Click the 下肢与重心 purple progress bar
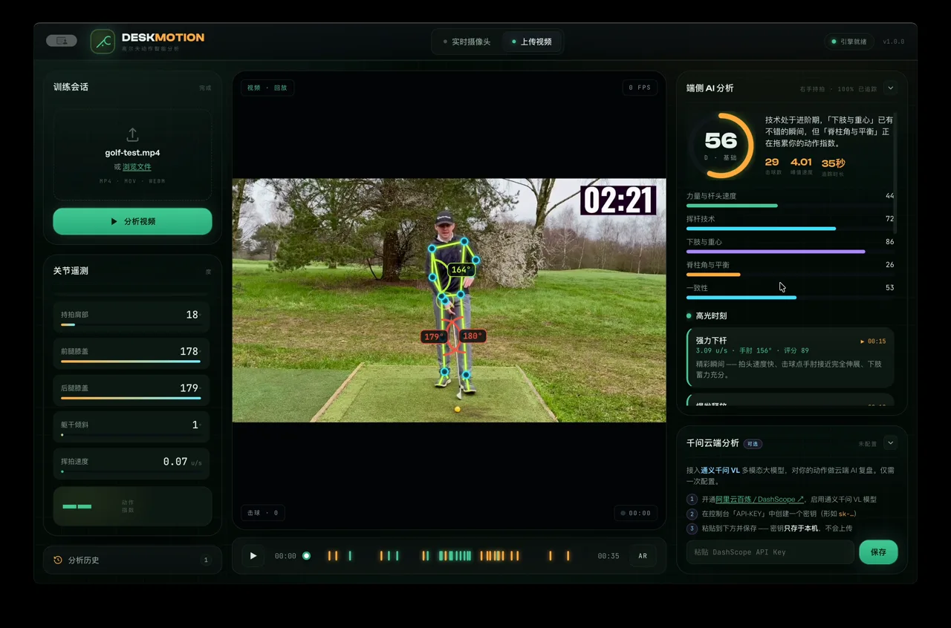Screen dimensions: 951x628 (776, 252)
